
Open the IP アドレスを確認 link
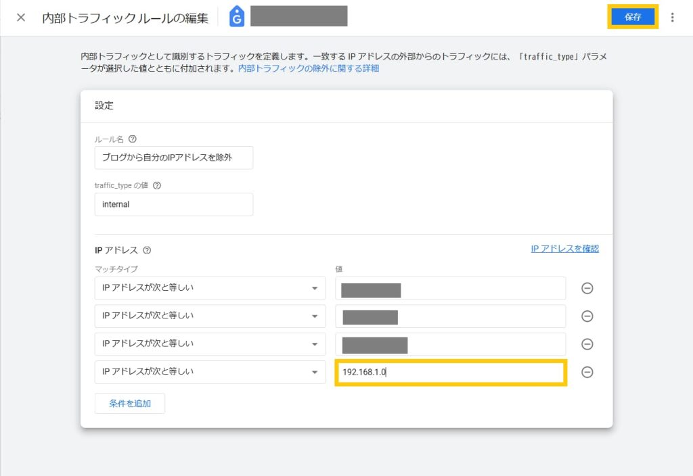[x=564, y=249]
